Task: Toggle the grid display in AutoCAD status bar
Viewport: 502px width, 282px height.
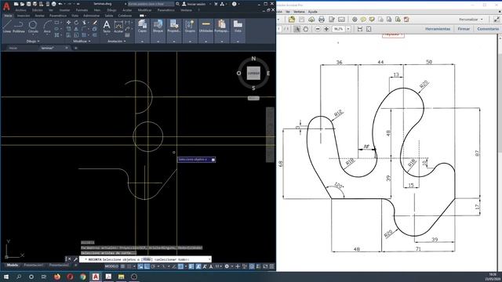Action: [122, 266]
